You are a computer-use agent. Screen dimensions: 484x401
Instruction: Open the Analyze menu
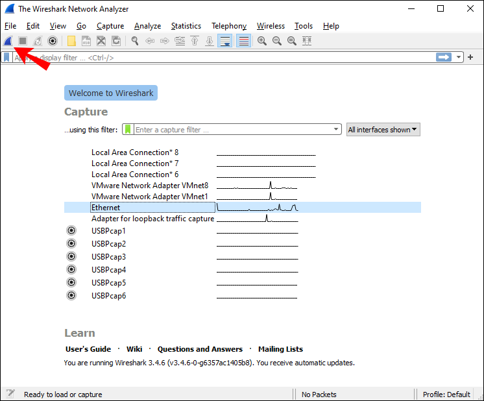click(x=147, y=26)
